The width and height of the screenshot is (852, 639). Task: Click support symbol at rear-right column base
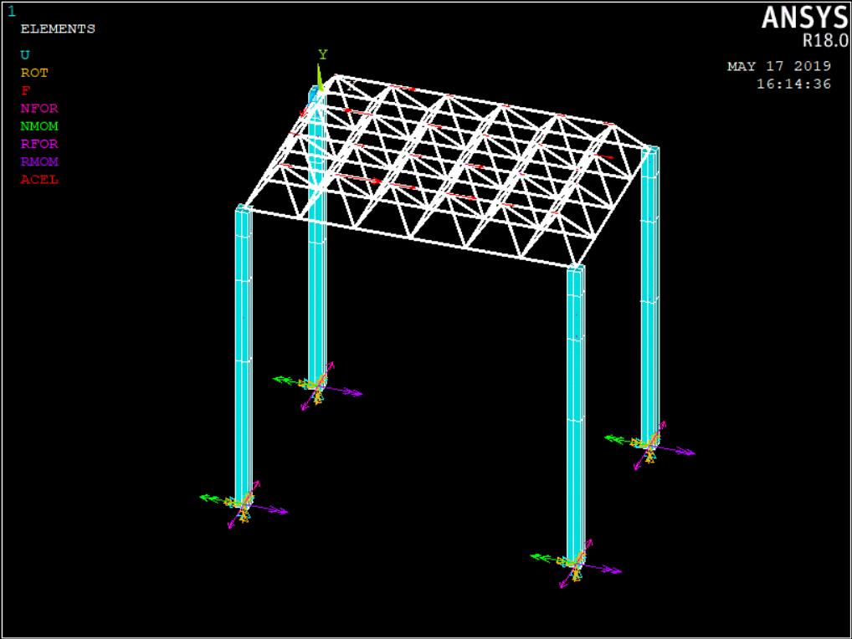pos(649,444)
